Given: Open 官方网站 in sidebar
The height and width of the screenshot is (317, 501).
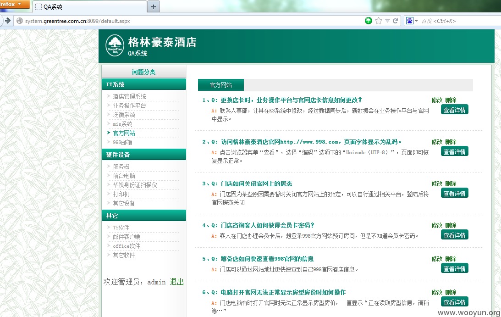Looking at the screenshot, I should point(124,133).
